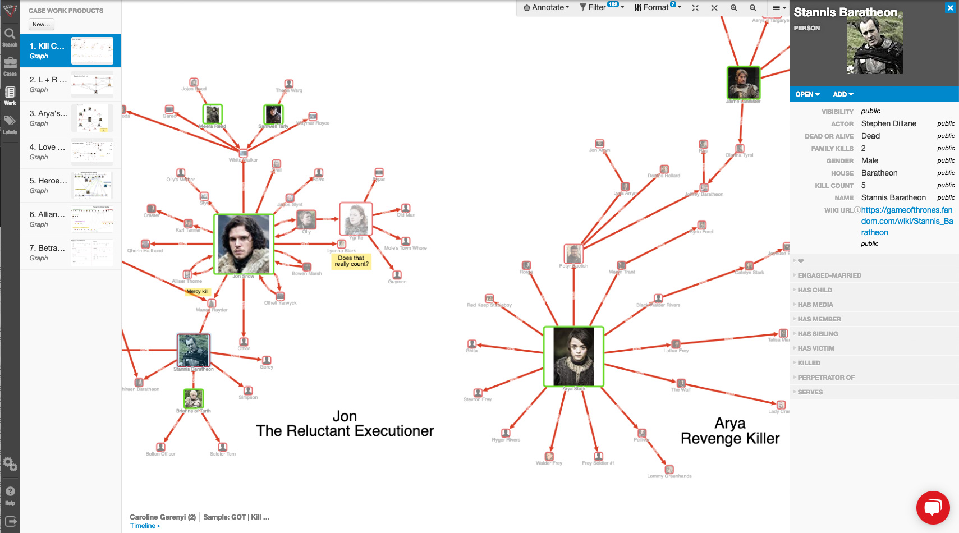Click the zoom in magnifier in the graph toolbar
959x533 pixels.
click(x=733, y=8)
